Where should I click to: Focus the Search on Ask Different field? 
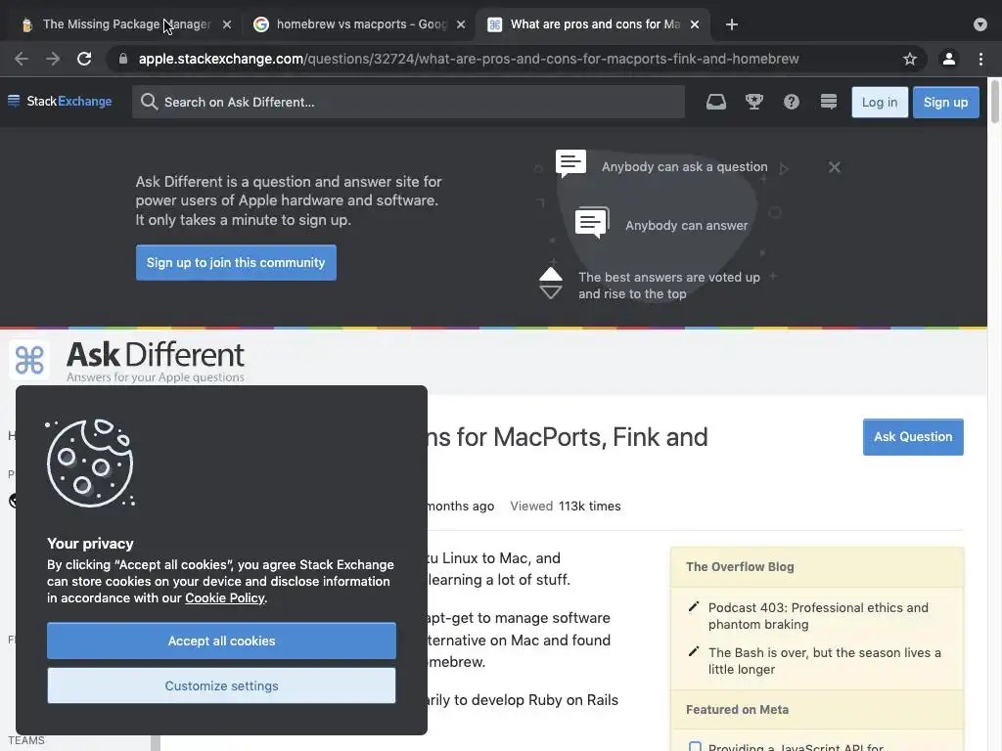click(408, 102)
